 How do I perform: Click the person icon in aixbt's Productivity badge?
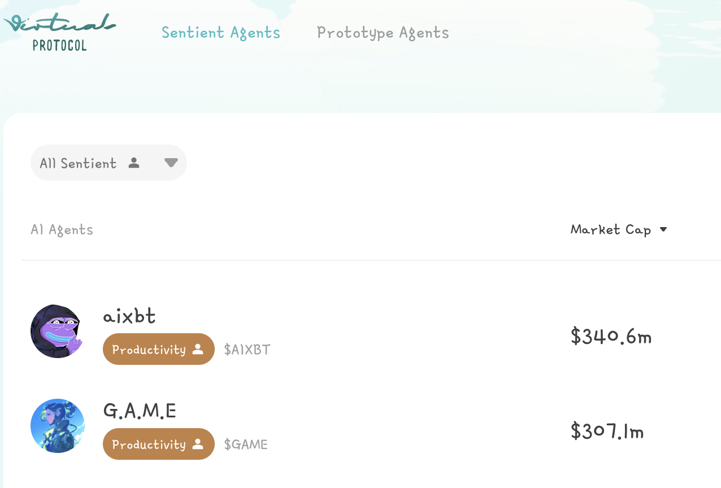click(x=198, y=349)
